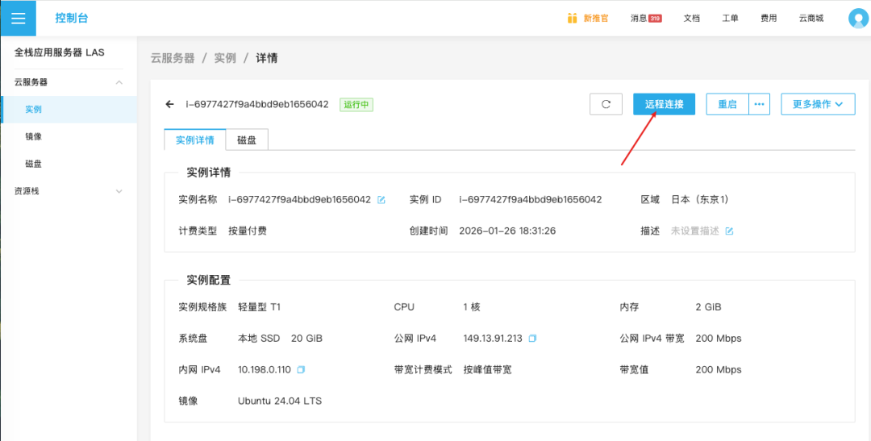
Task: Open 控制台 in the header
Action: 72,18
